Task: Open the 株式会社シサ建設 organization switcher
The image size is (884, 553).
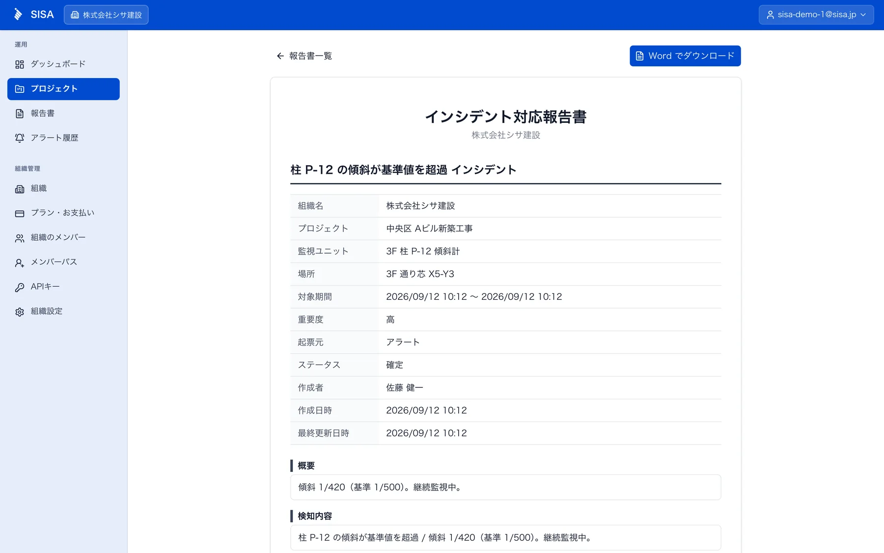Action: tap(106, 15)
